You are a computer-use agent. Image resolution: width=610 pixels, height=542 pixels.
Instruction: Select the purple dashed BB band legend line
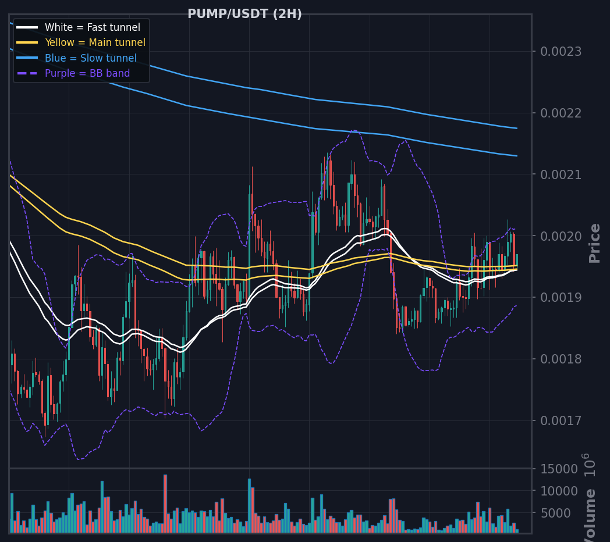pos(27,73)
